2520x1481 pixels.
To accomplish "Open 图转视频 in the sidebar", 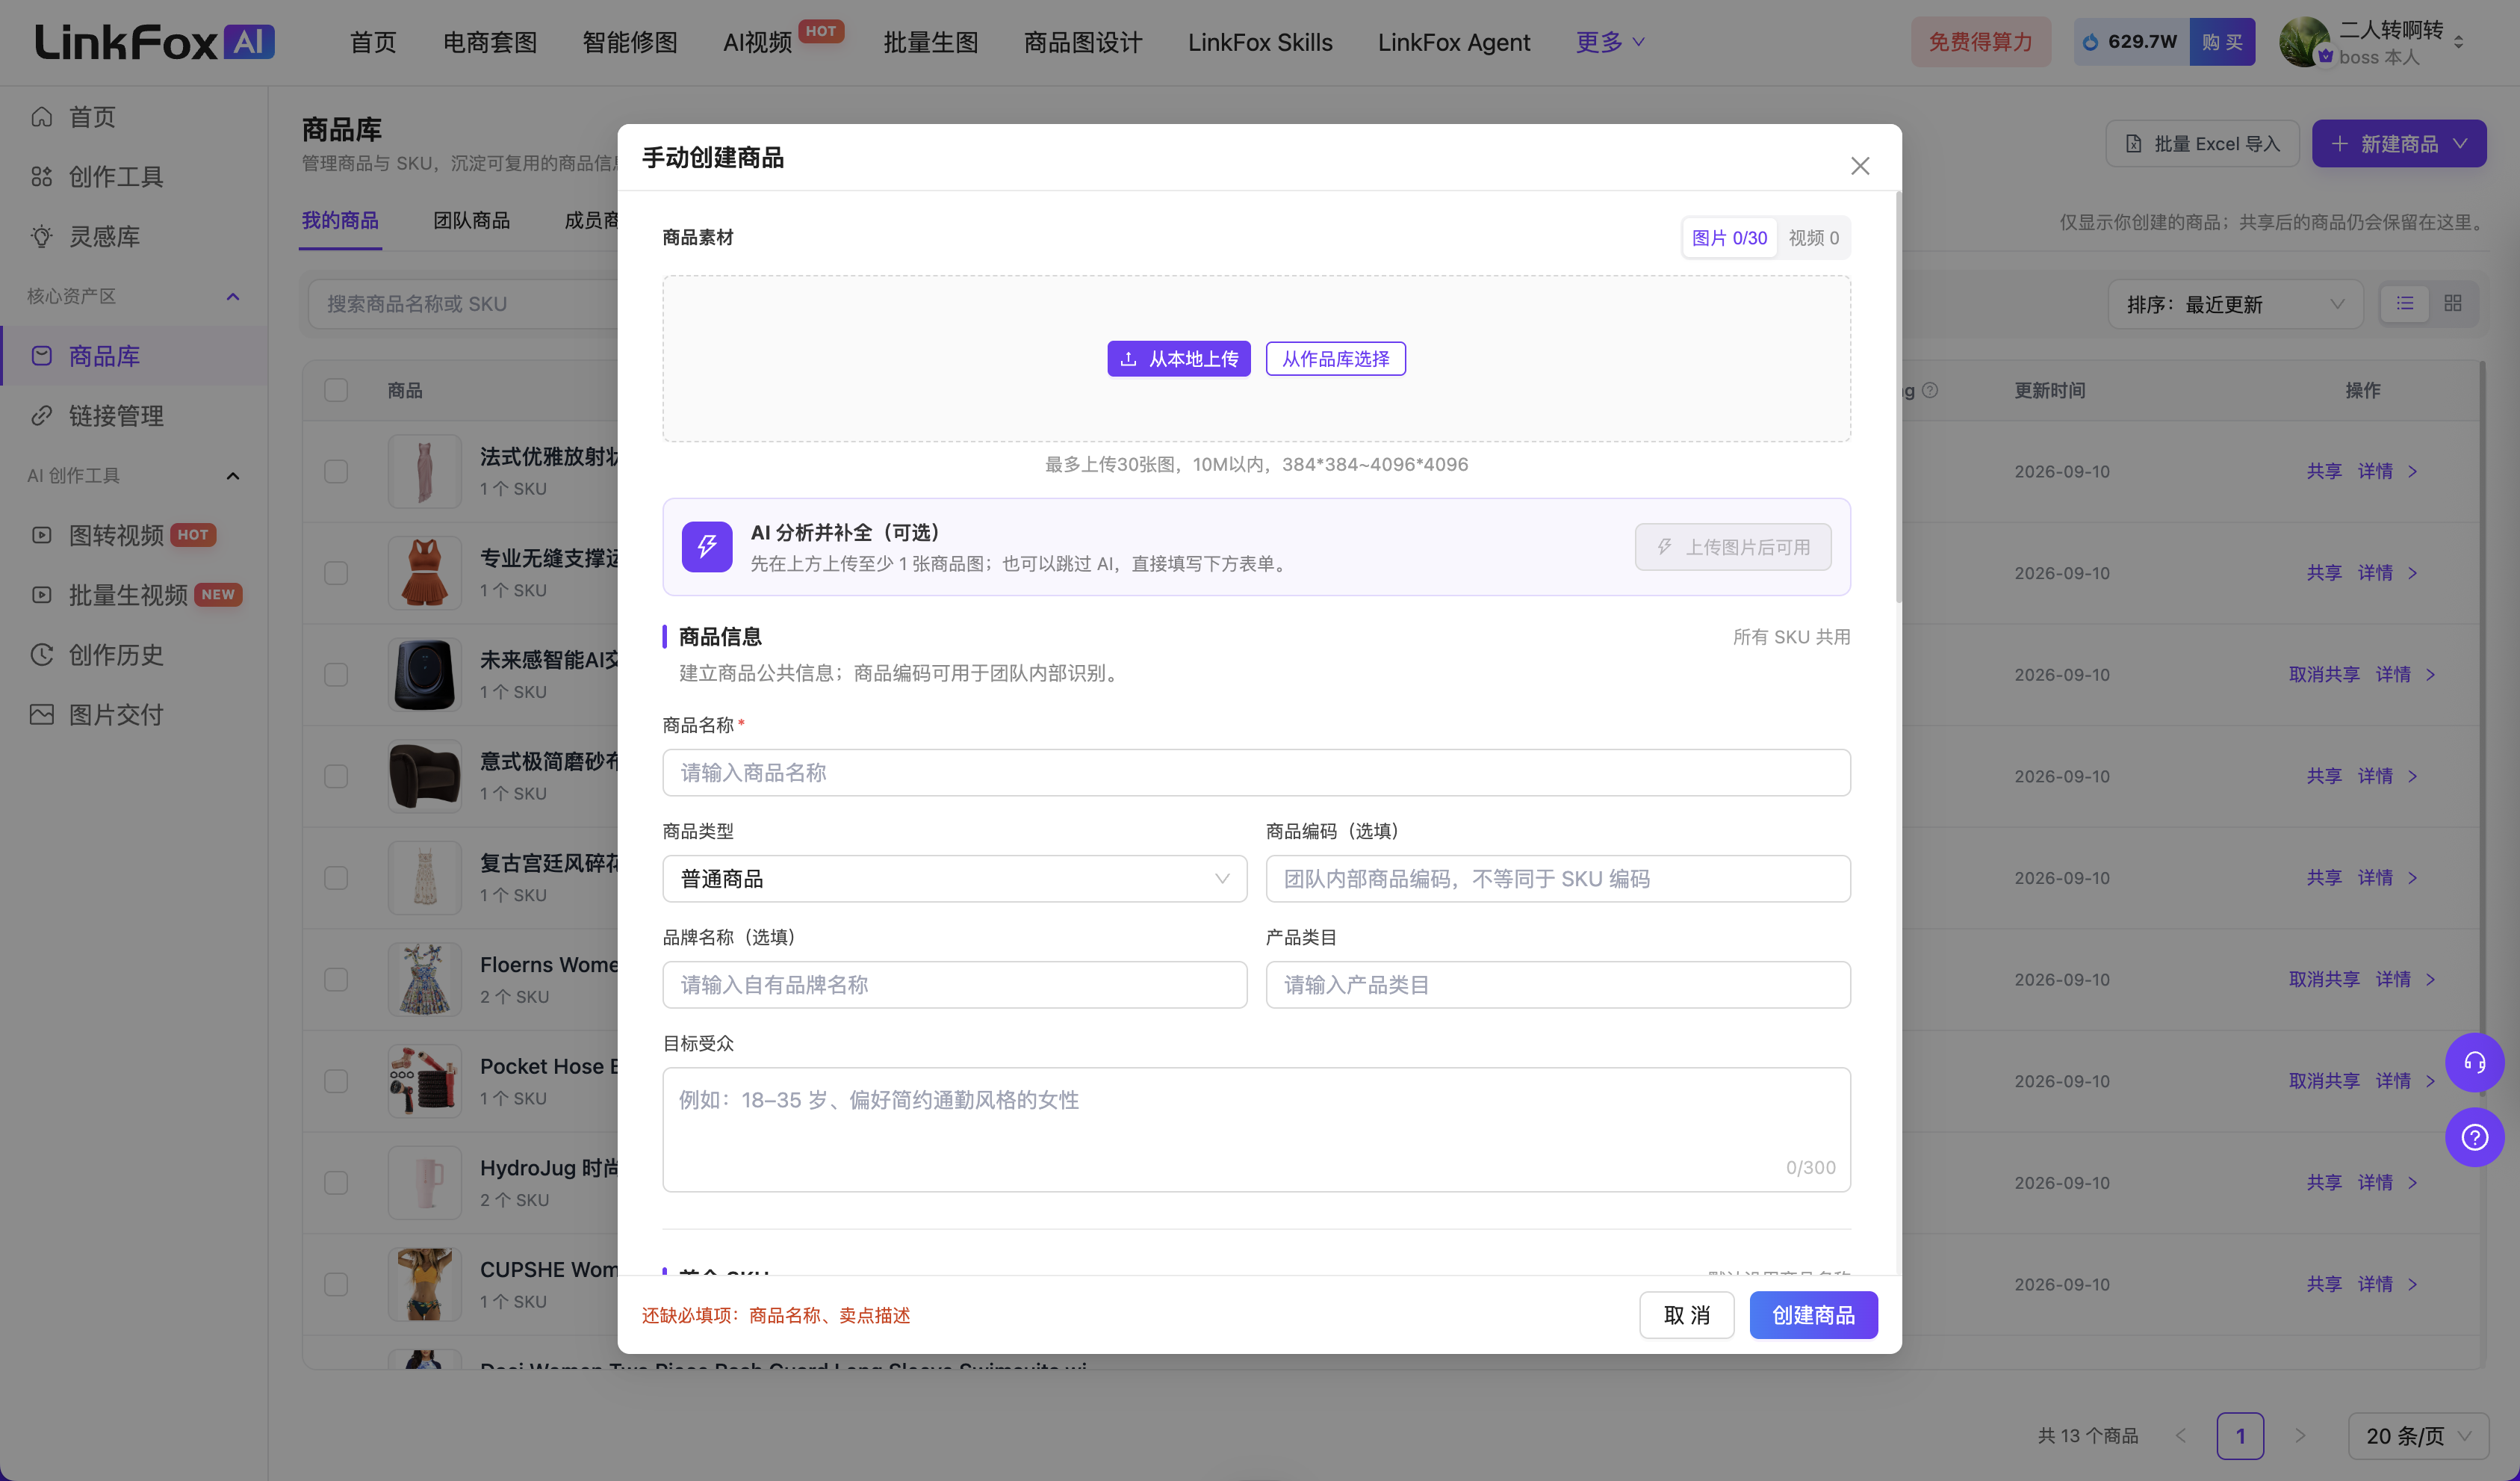I will point(115,535).
